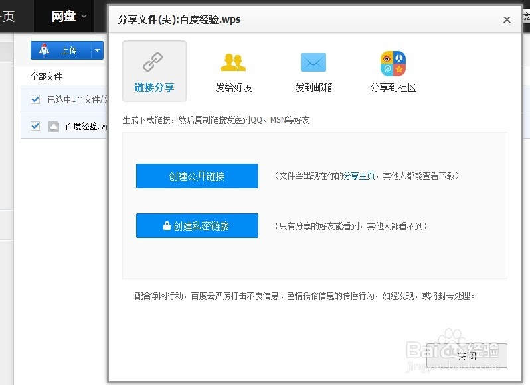Open 全部文件 in the file list

tap(46, 76)
